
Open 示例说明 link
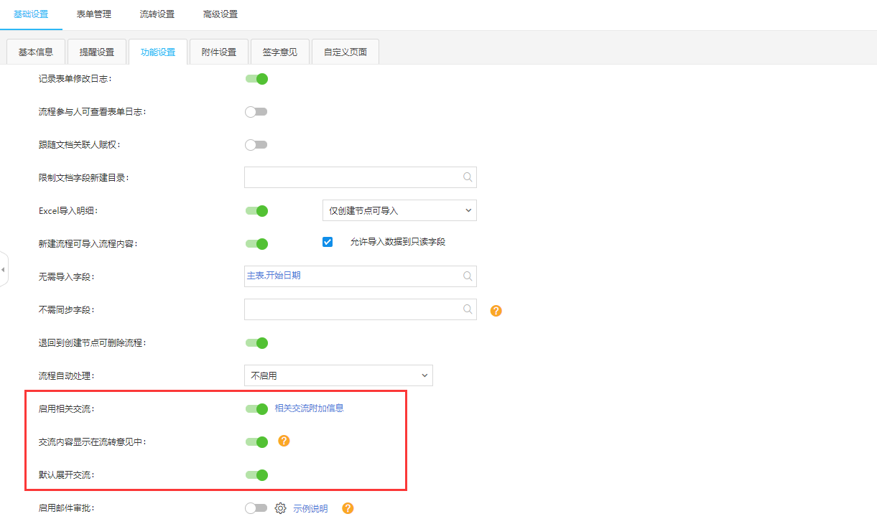pos(310,508)
